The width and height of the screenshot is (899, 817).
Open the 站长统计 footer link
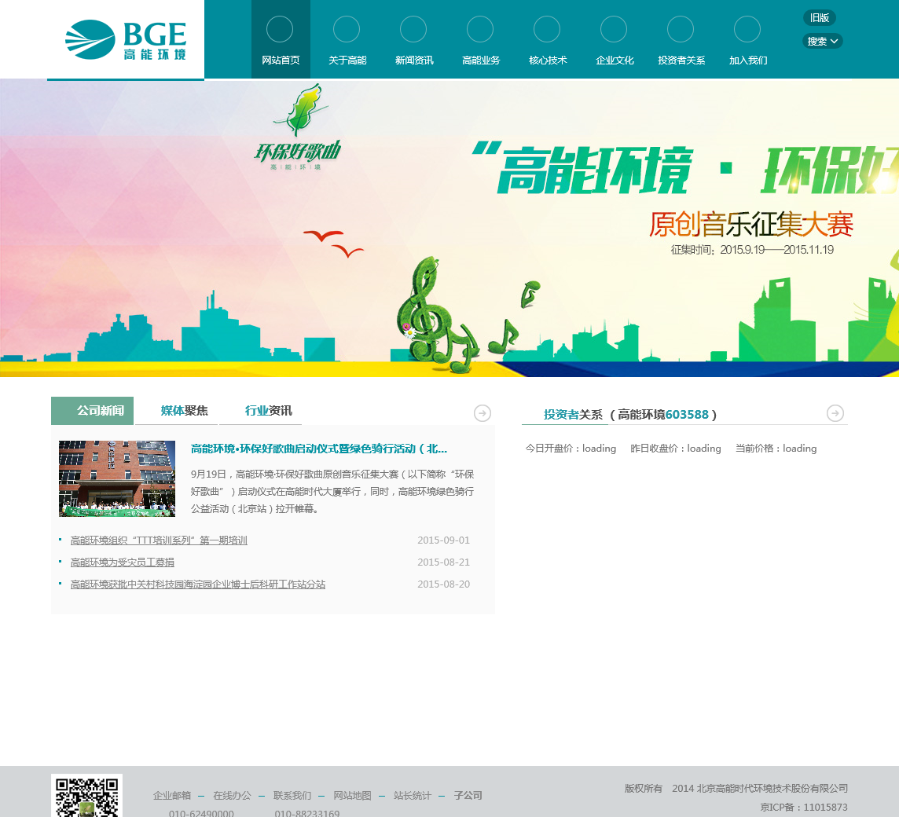(413, 795)
